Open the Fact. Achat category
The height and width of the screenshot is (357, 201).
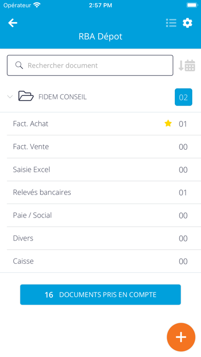pyautogui.click(x=100, y=124)
